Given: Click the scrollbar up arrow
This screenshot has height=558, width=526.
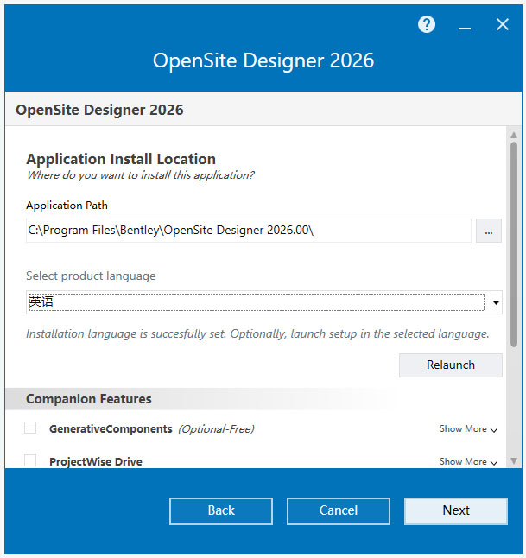Looking at the screenshot, I should (514, 136).
